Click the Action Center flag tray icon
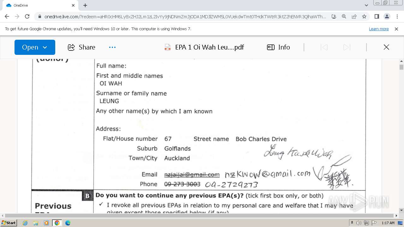The image size is (404, 227). point(373,223)
